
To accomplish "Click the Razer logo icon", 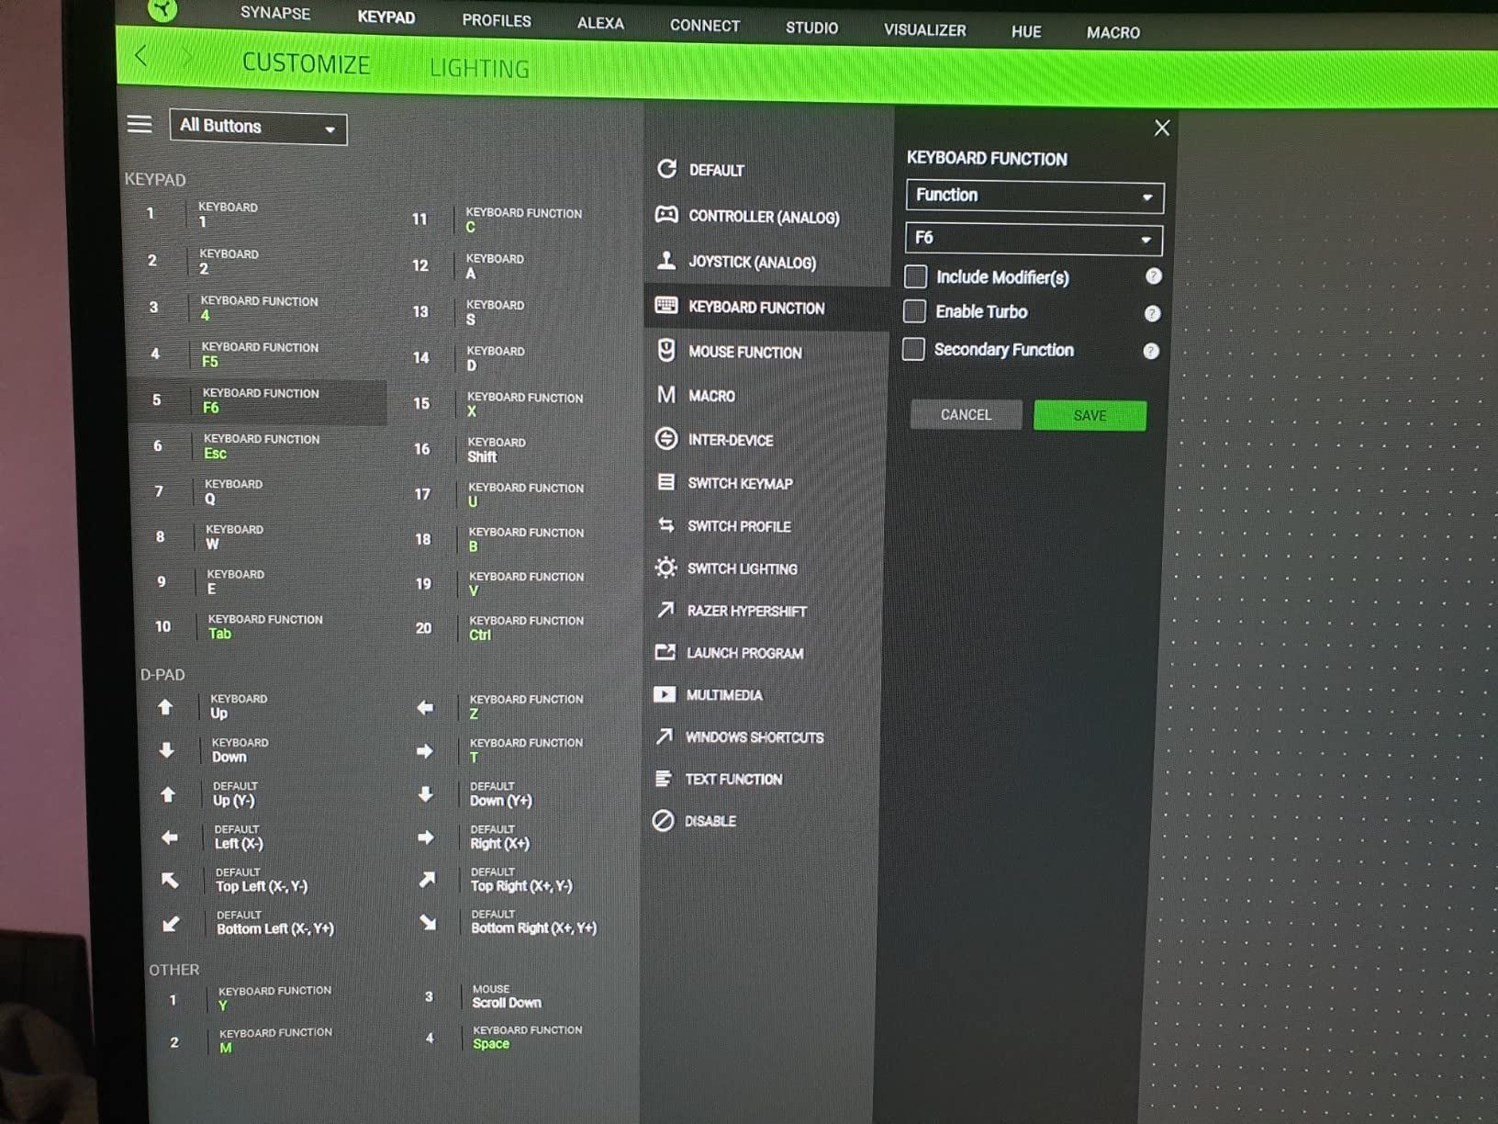I will tap(162, 9).
